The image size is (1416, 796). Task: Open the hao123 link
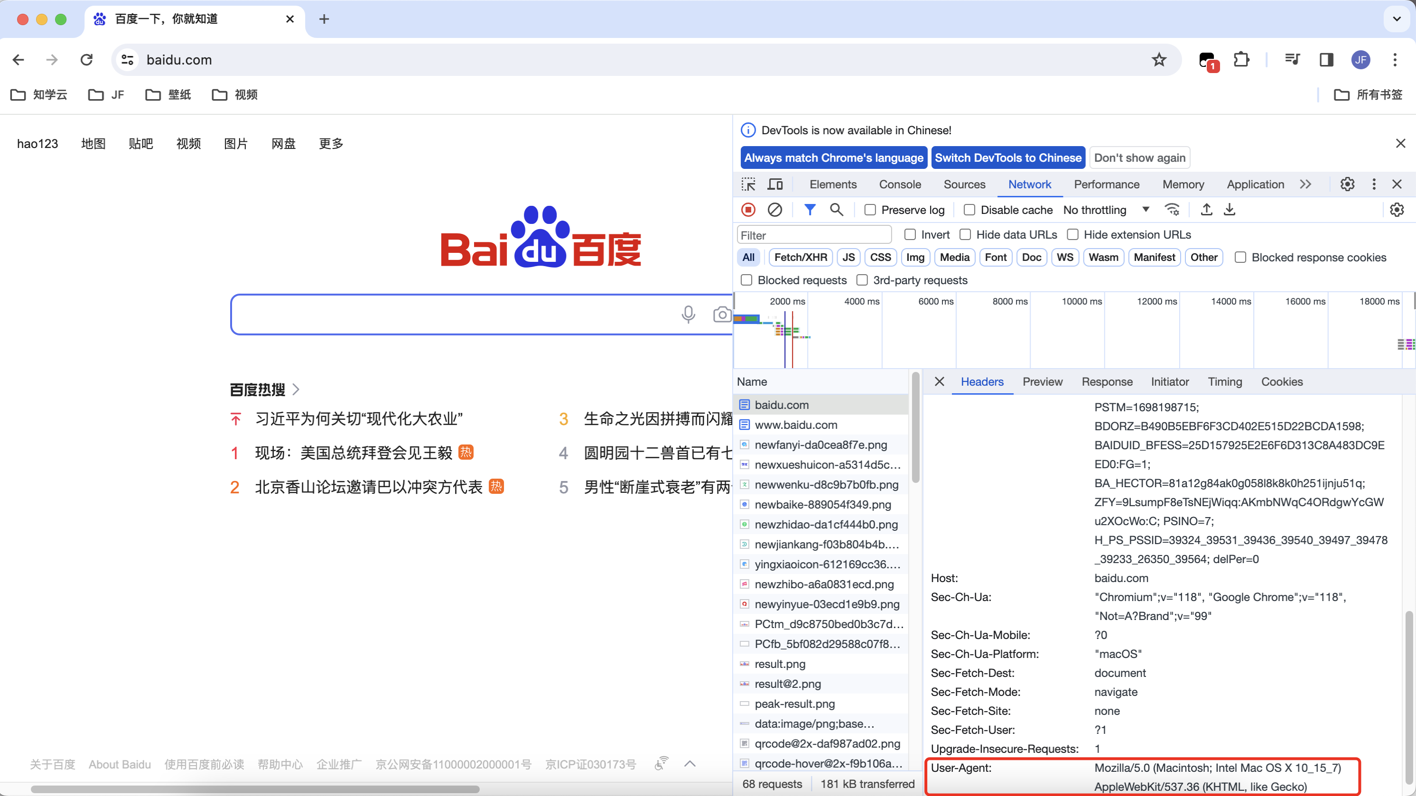pyautogui.click(x=37, y=143)
